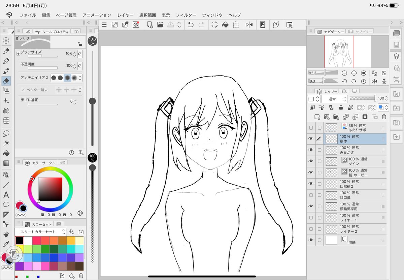Select the Balloon tool

[6, 204]
